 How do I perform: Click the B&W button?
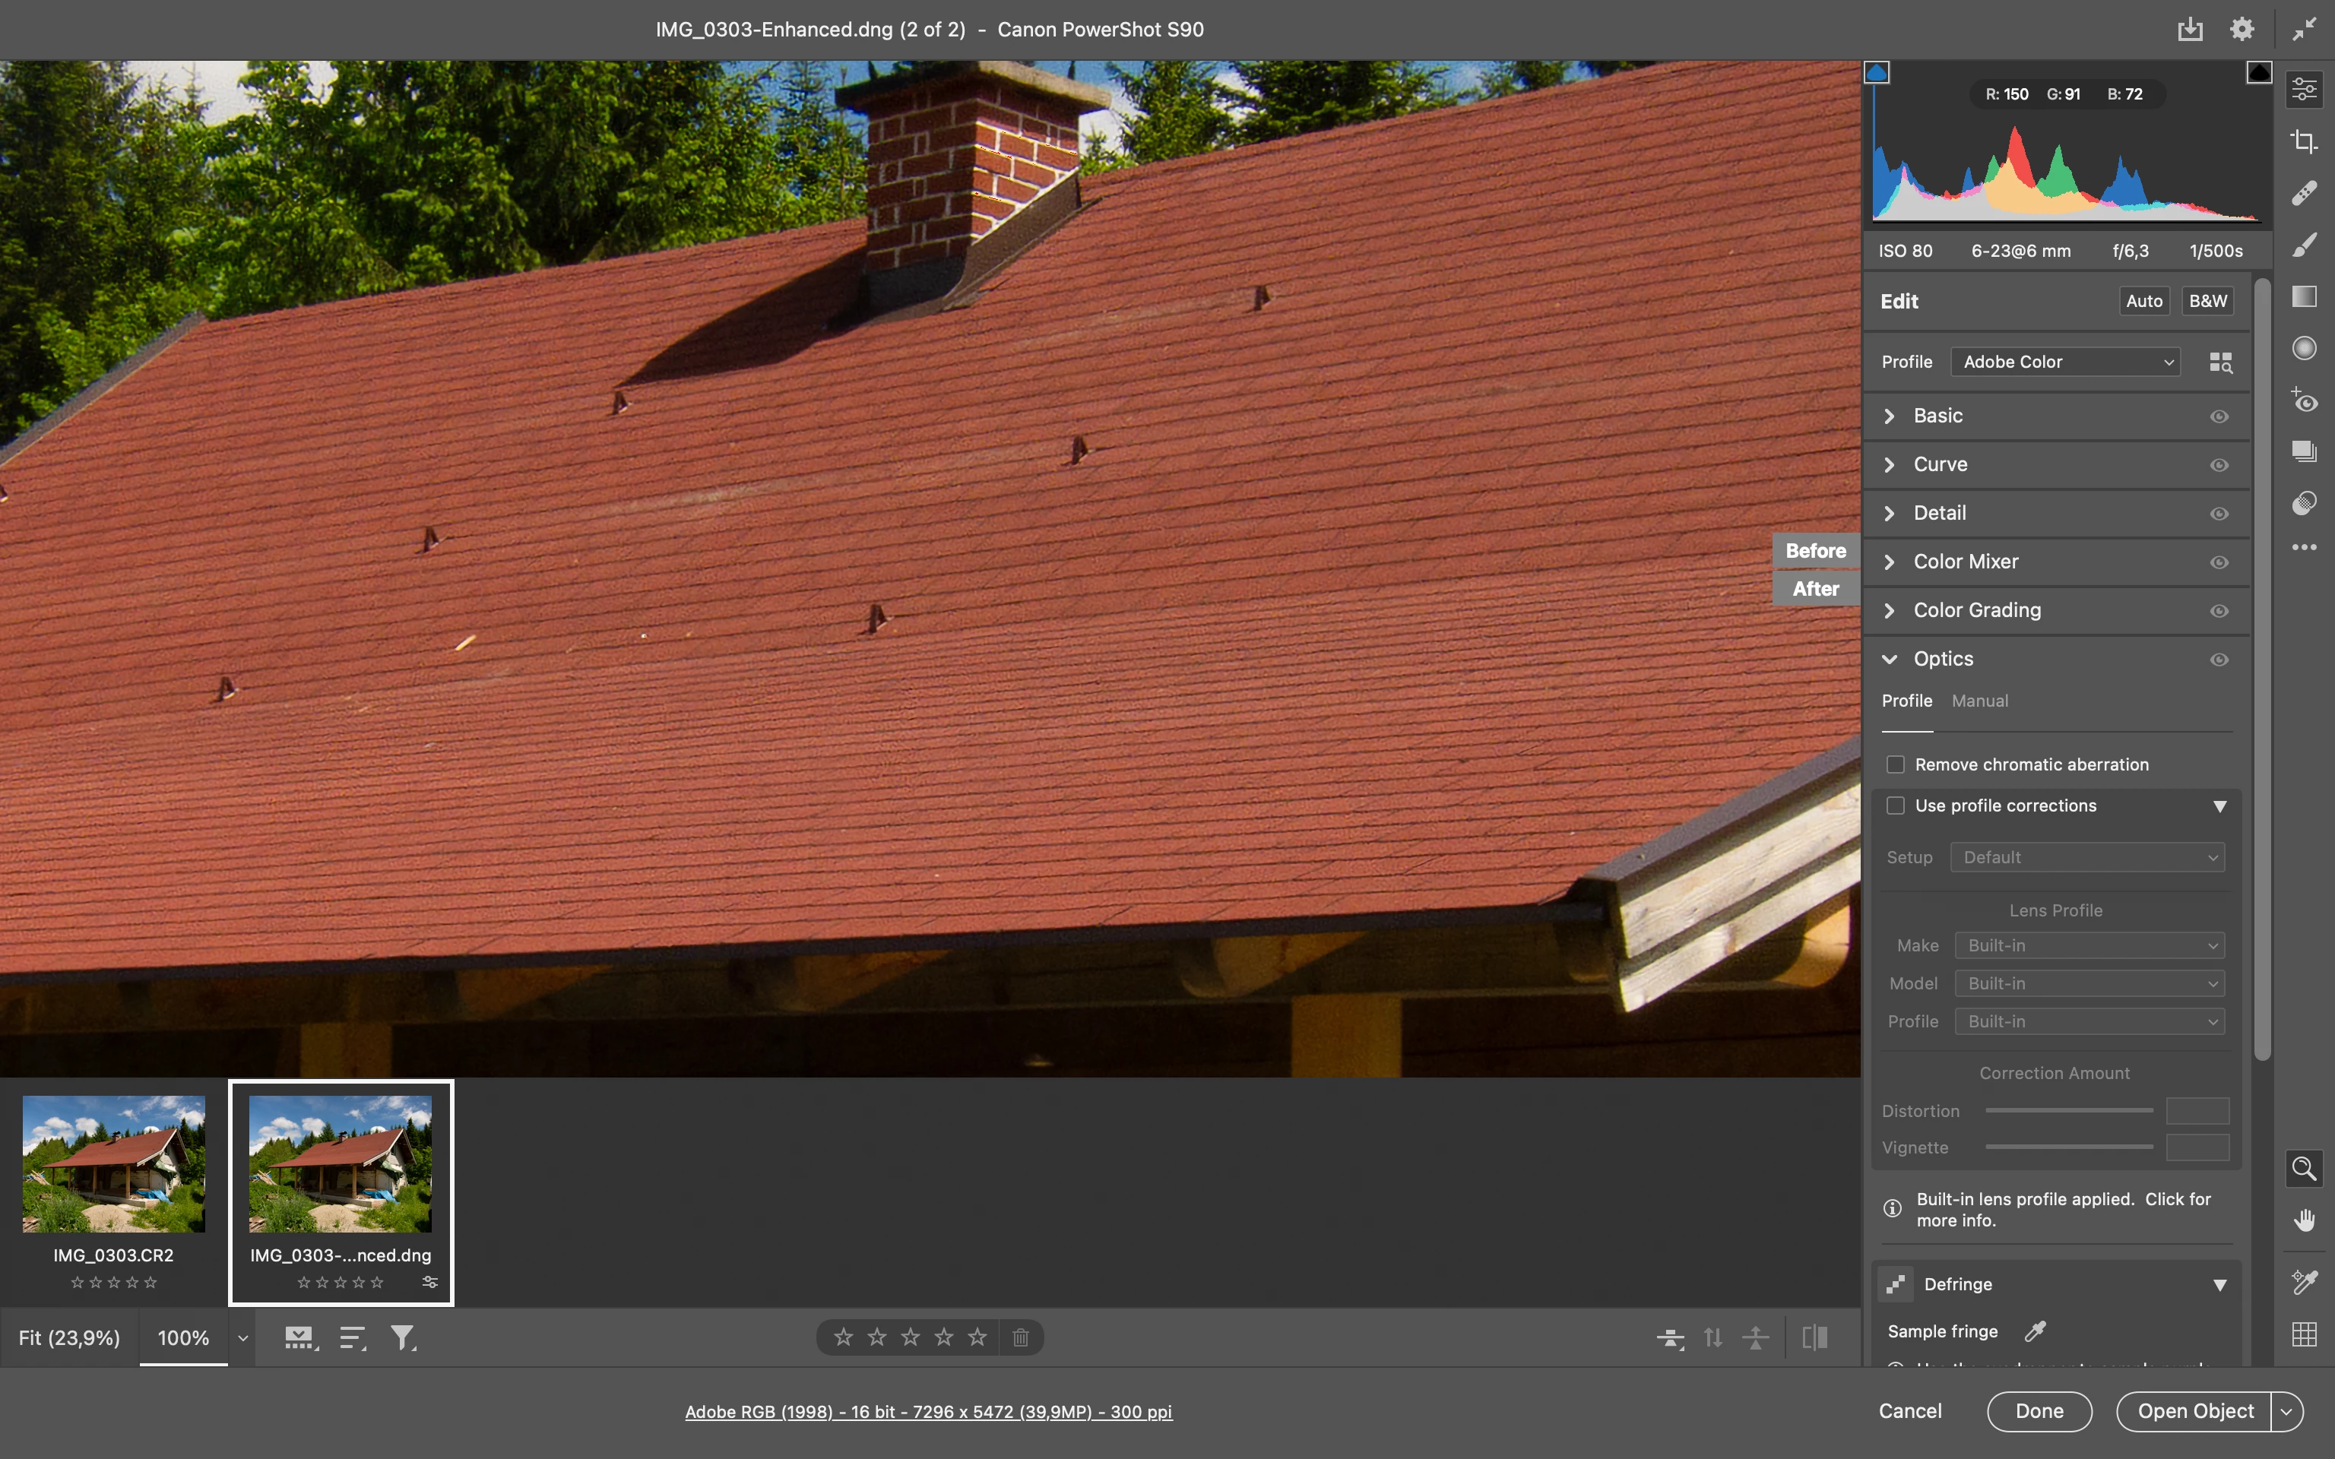pos(2207,301)
